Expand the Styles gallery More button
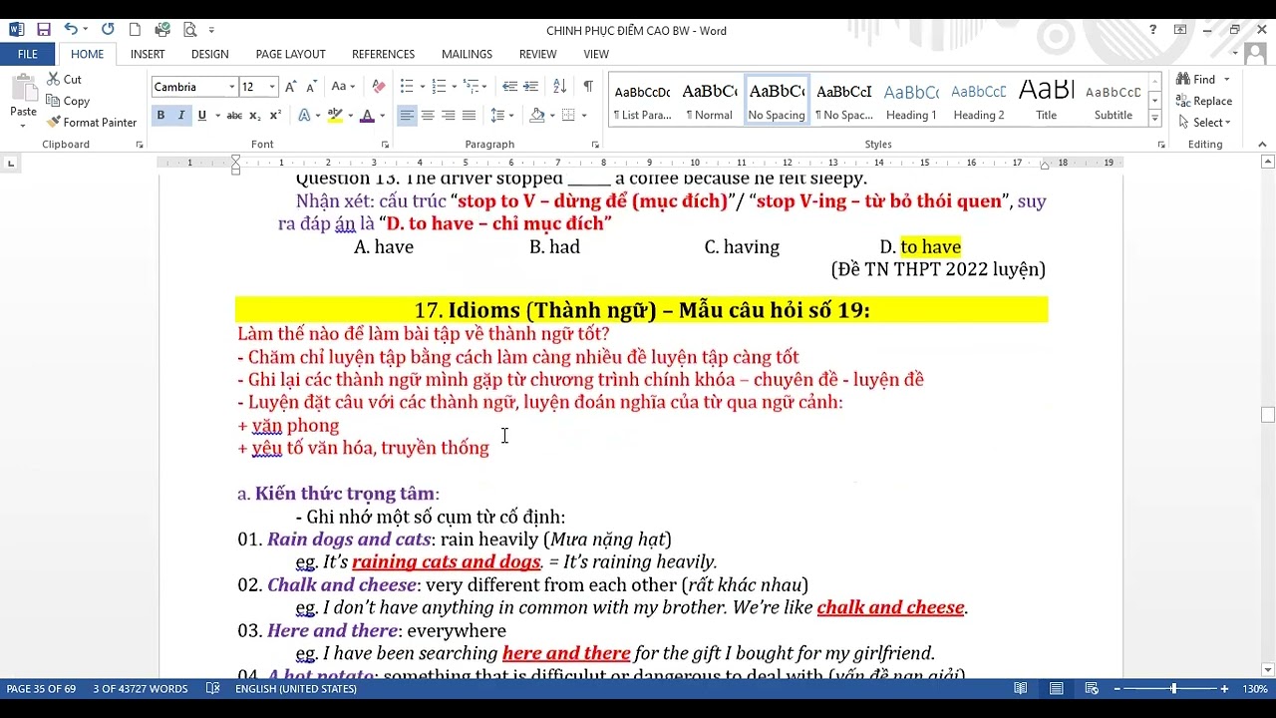 click(x=1154, y=119)
